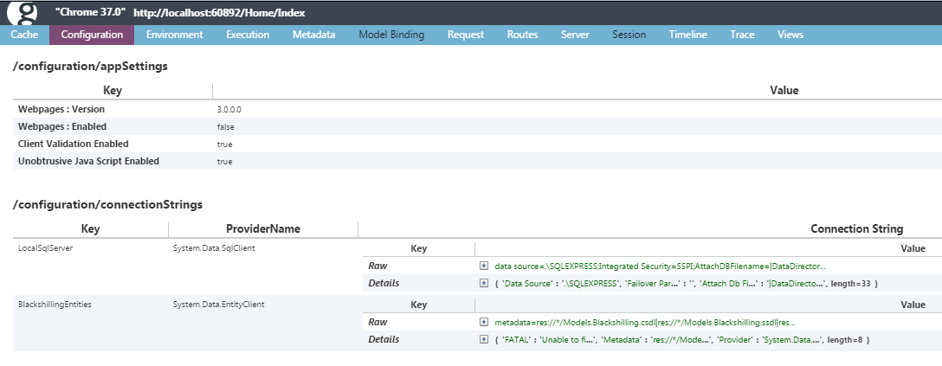942x366 pixels.
Task: Switch to the Environment tab
Action: click(174, 35)
